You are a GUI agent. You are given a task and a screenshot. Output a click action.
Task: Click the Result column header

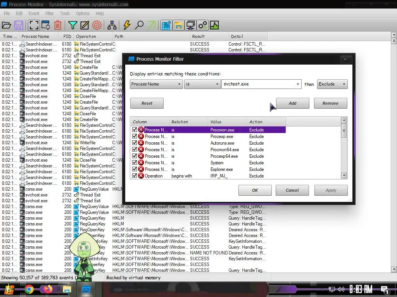point(209,36)
